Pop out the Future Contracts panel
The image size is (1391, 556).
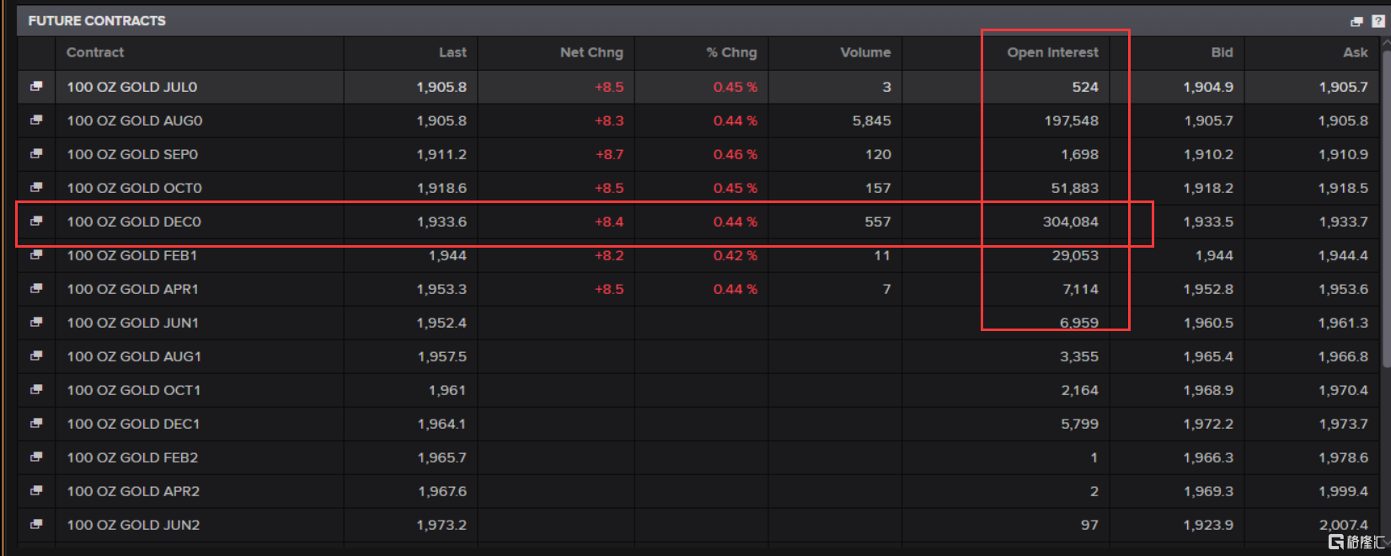click(x=1356, y=21)
